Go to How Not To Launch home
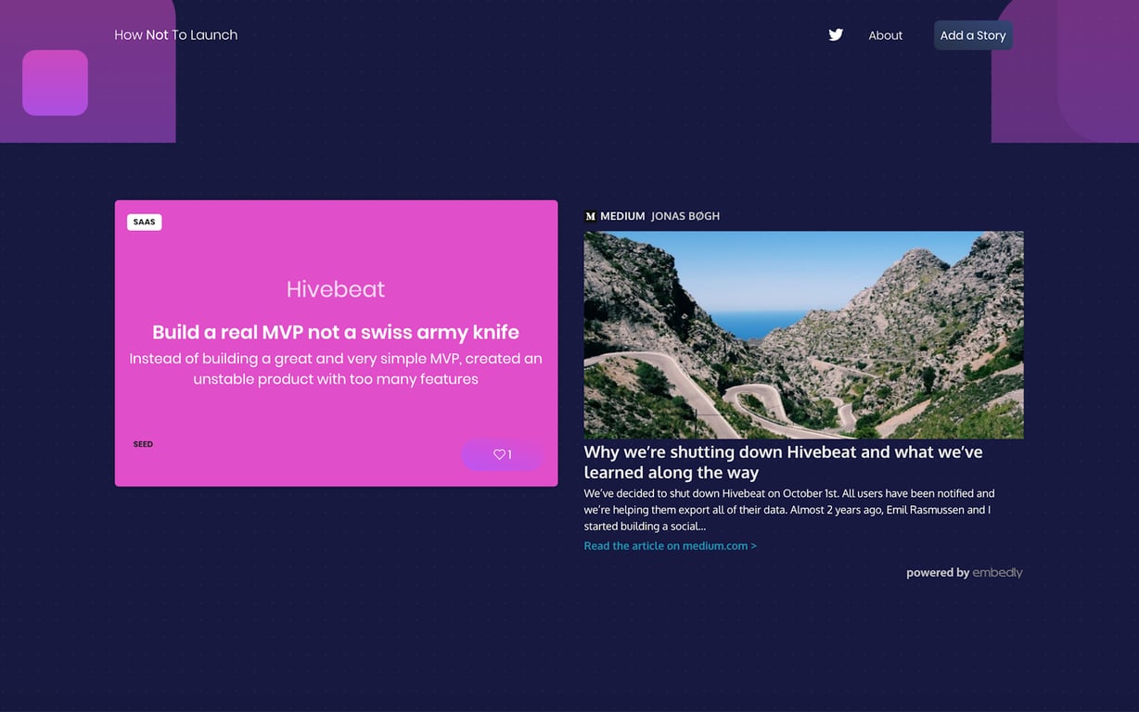This screenshot has width=1139, height=712. point(176,35)
